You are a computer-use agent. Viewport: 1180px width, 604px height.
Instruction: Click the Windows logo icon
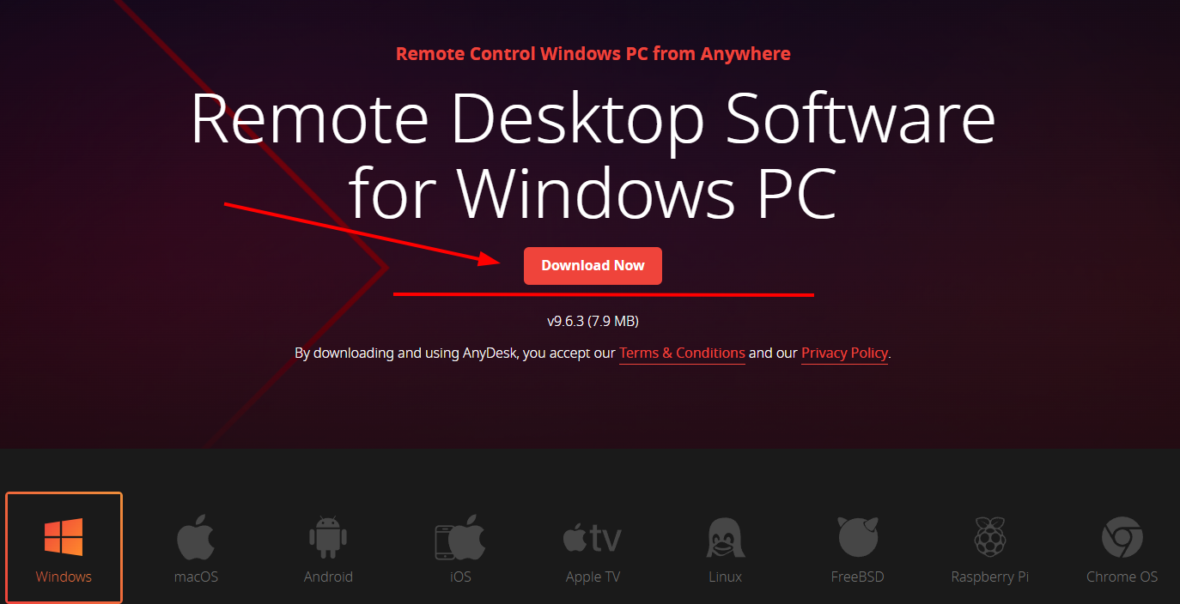point(64,537)
